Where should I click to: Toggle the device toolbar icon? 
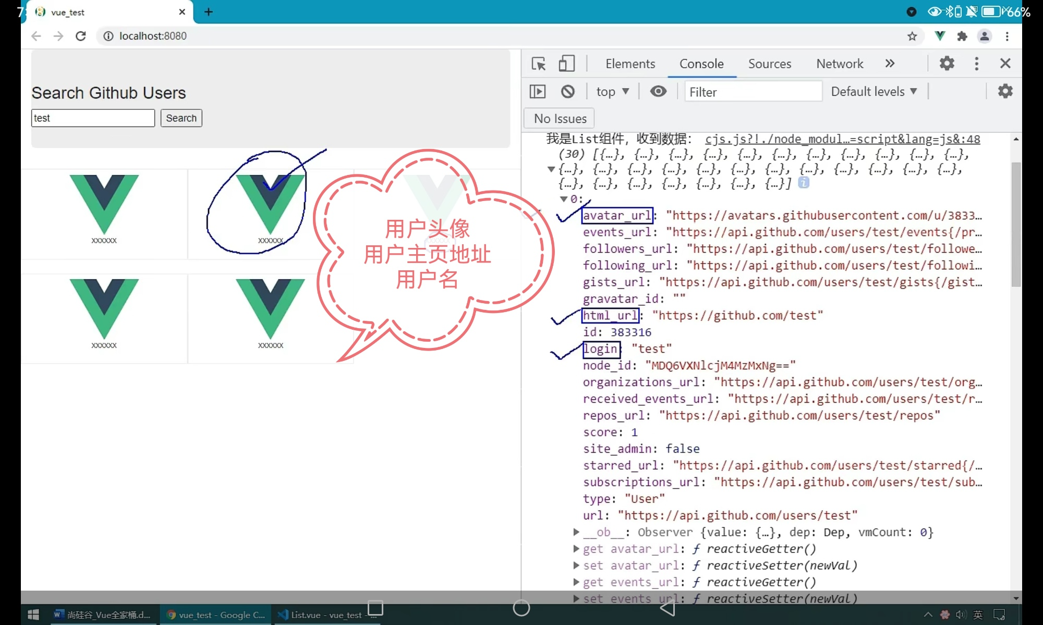pyautogui.click(x=566, y=64)
